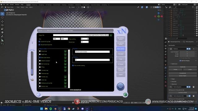
Task: Open the Blender Edit menu
Action: [7, 5]
